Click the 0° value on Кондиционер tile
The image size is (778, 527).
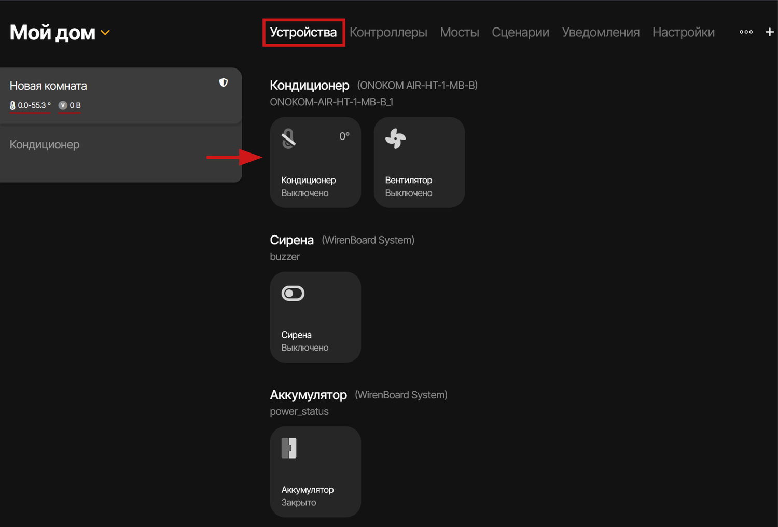(x=344, y=136)
